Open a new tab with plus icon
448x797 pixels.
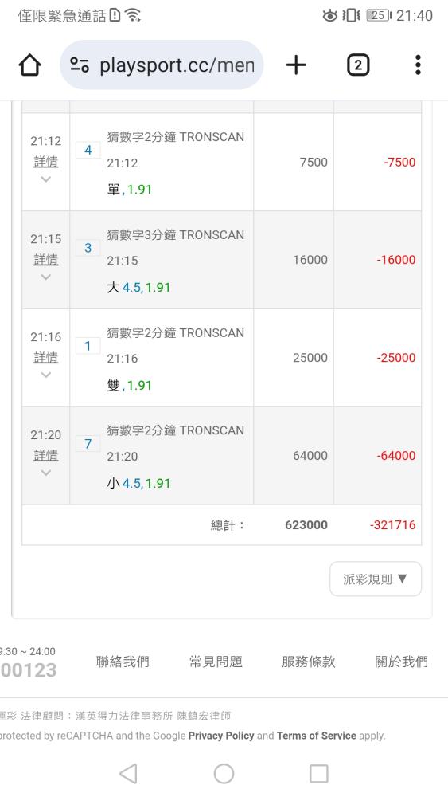[x=296, y=65]
